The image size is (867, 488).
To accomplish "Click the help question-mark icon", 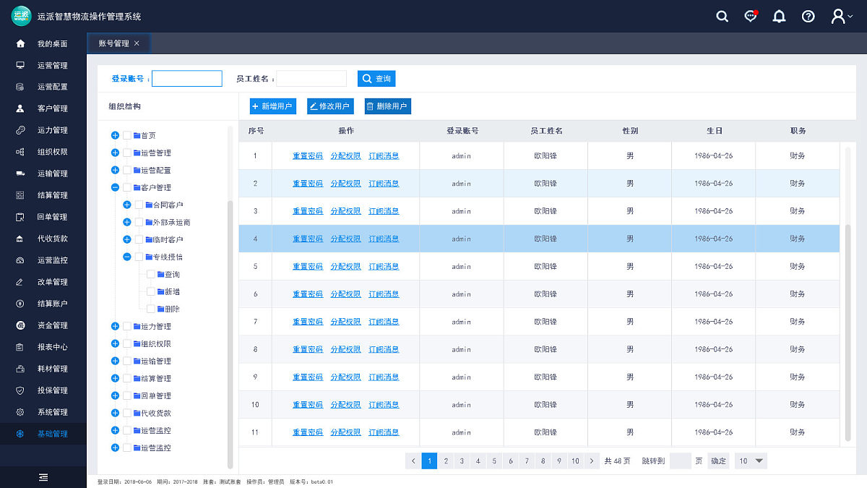I will click(808, 16).
